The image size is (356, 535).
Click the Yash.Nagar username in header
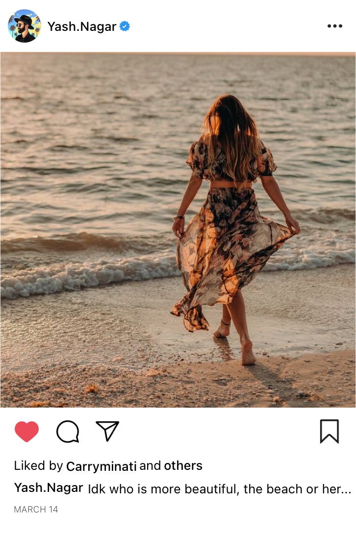point(82,26)
